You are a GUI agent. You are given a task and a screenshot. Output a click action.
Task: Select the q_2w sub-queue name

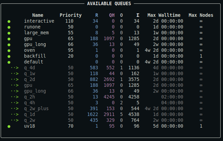[30, 120]
